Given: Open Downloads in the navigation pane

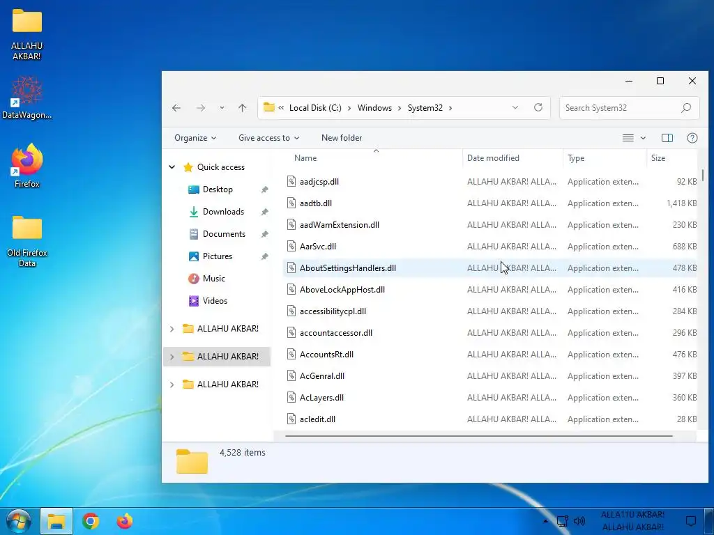Looking at the screenshot, I should point(223,212).
